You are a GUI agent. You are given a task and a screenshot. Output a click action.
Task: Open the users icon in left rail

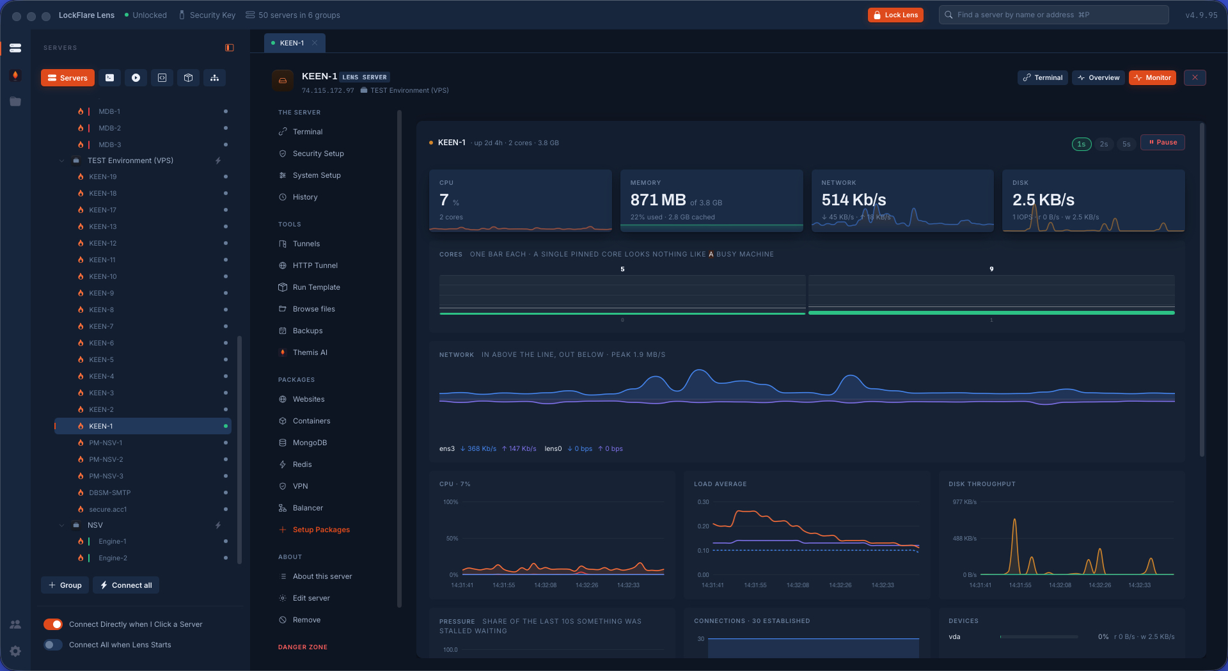coord(15,624)
